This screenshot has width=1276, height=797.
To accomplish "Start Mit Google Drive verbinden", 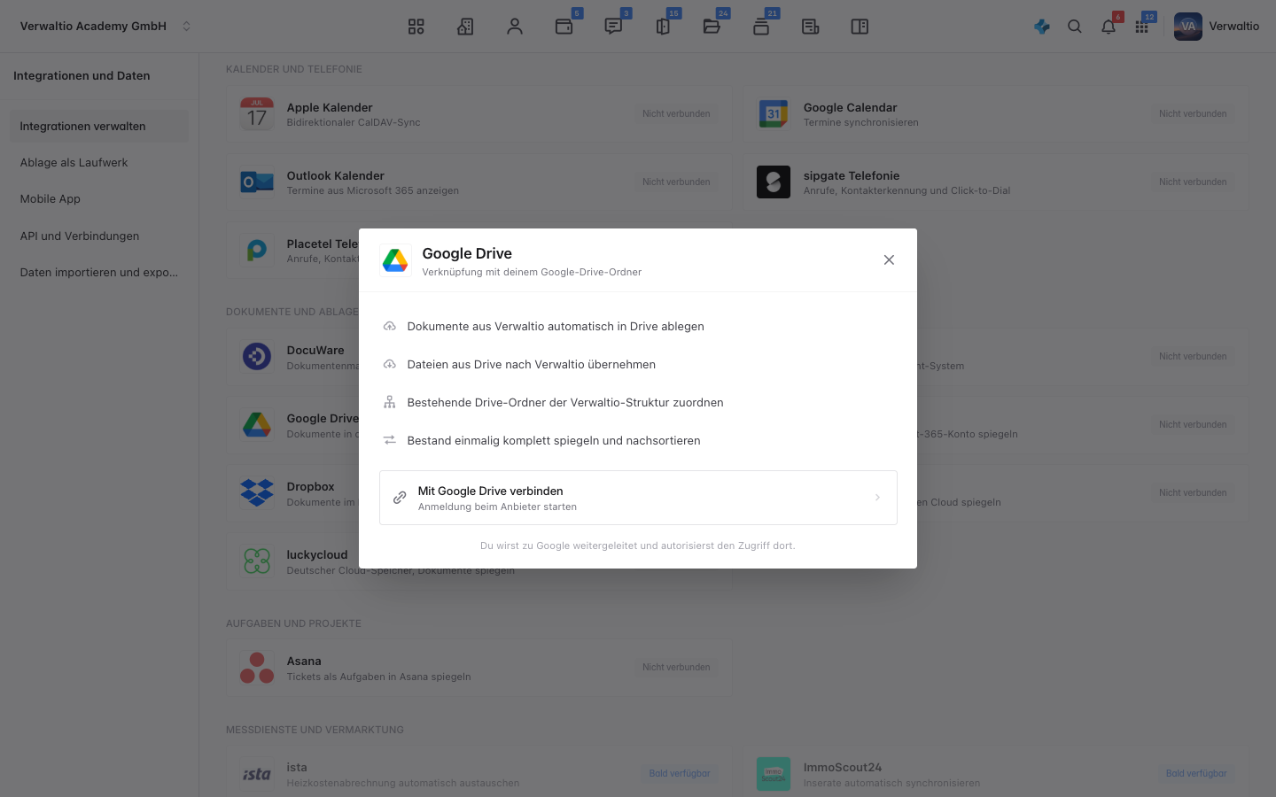I will [x=638, y=498].
